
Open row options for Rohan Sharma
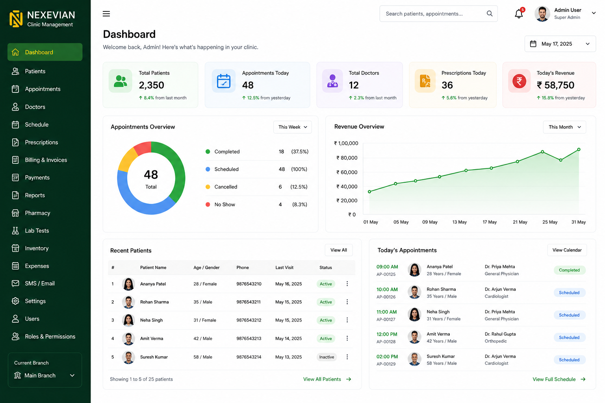[x=347, y=302]
